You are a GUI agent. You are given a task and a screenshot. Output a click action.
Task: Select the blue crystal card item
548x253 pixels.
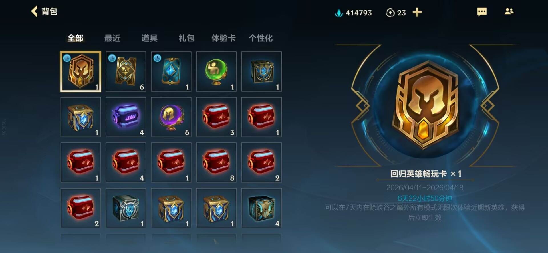[171, 71]
